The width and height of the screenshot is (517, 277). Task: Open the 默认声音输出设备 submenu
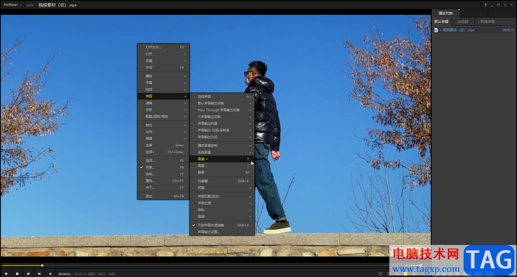(222, 103)
